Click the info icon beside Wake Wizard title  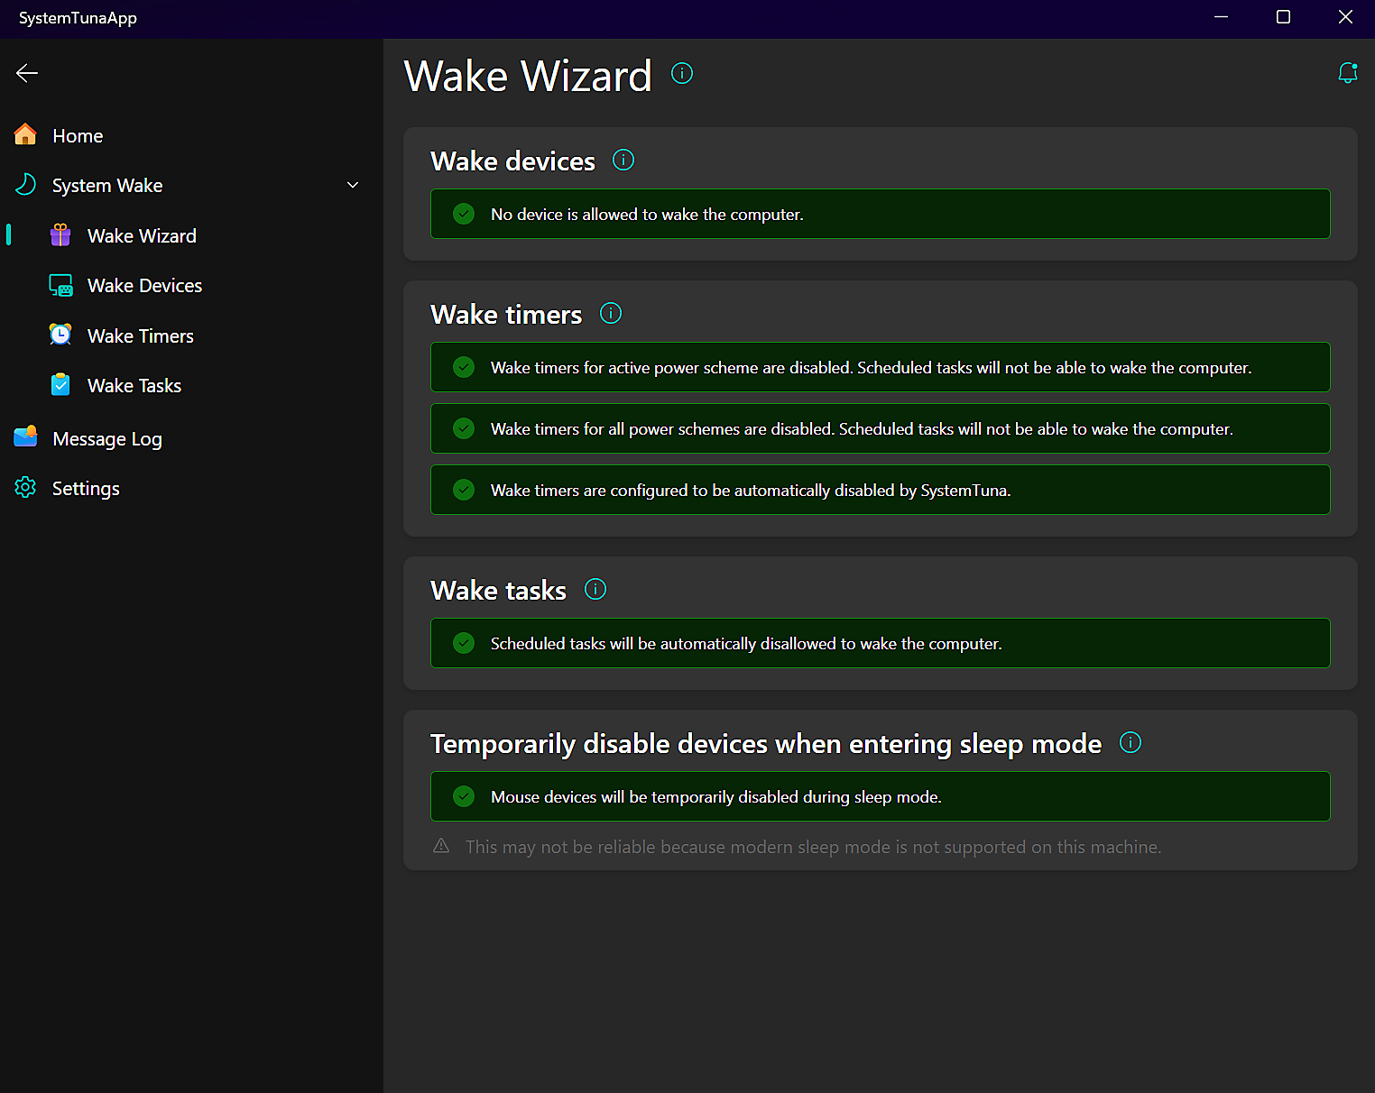[682, 73]
